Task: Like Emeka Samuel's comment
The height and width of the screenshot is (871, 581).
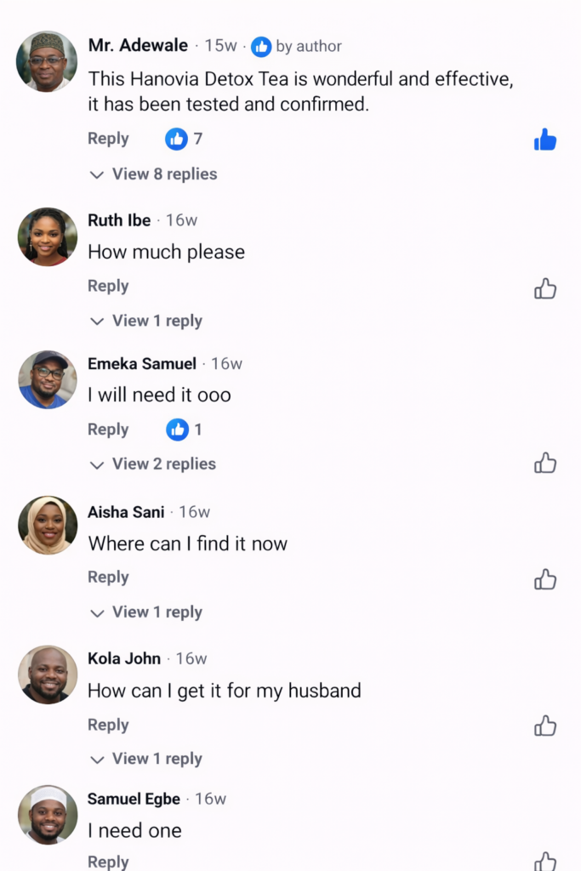Action: (545, 463)
